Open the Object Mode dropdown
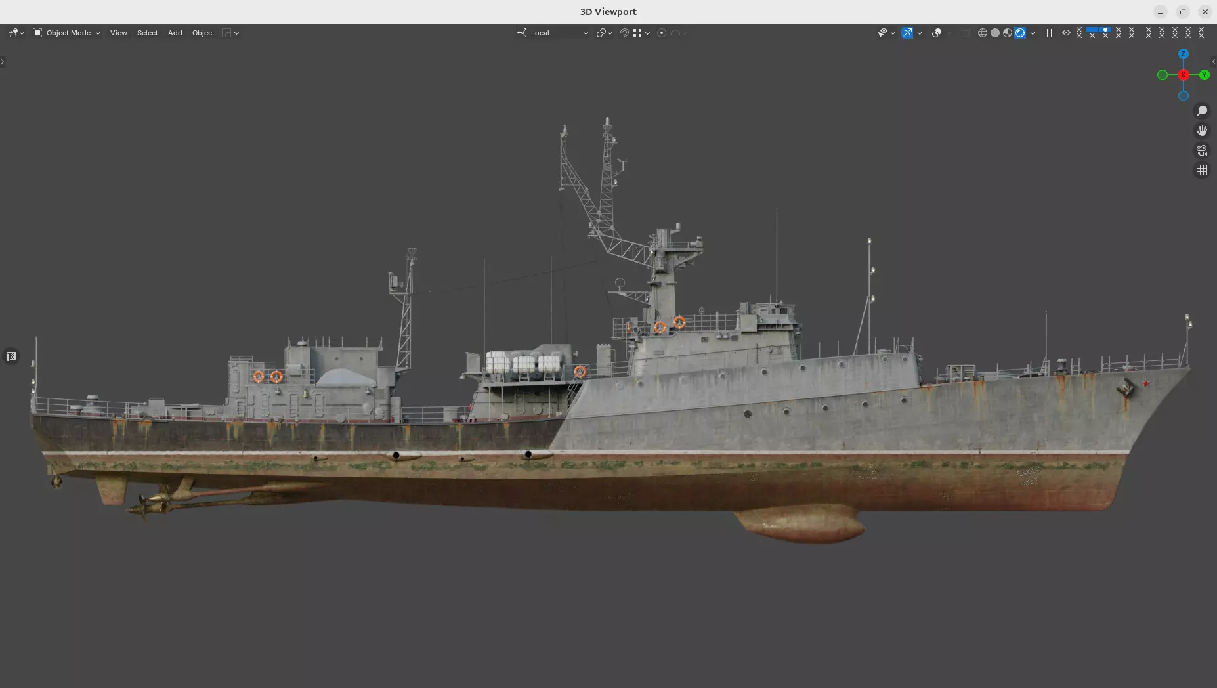 point(66,33)
